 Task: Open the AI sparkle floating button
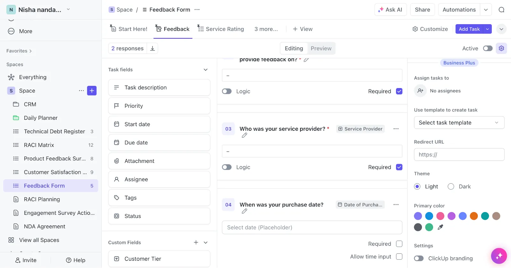click(499, 256)
